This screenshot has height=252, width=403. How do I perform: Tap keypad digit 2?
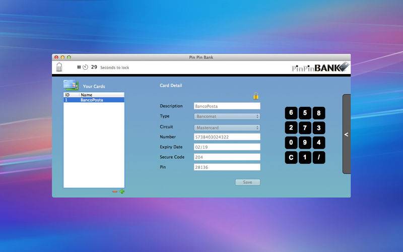(291, 128)
